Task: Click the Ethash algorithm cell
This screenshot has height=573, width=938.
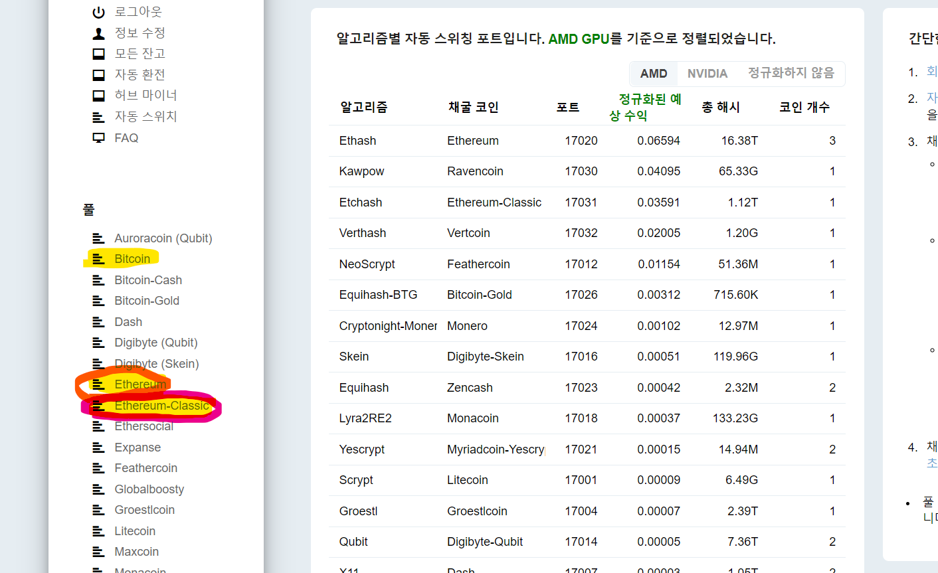Action: pos(357,141)
